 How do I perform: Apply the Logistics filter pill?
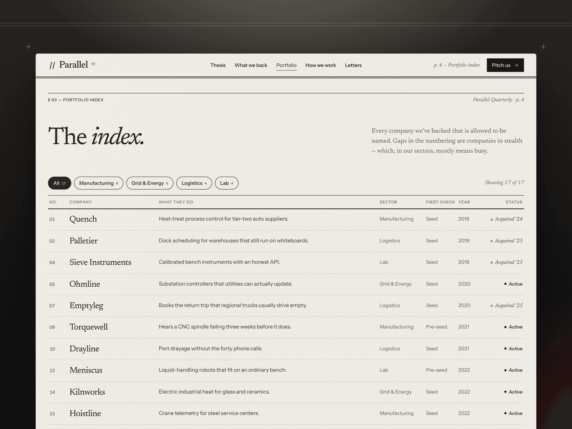[194, 183]
